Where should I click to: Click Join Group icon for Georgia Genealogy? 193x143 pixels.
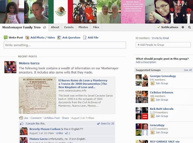coord(153,83)
